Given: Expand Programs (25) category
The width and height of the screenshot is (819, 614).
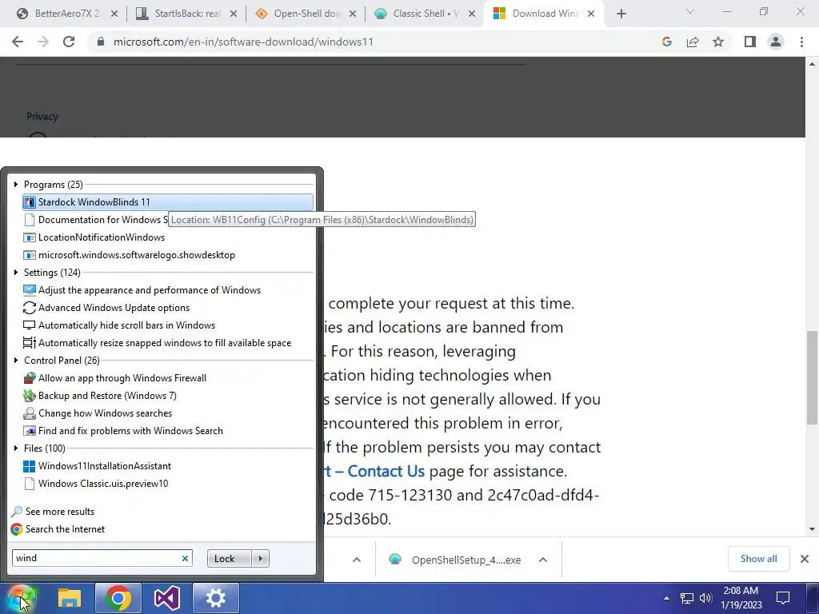Looking at the screenshot, I should [x=16, y=185].
